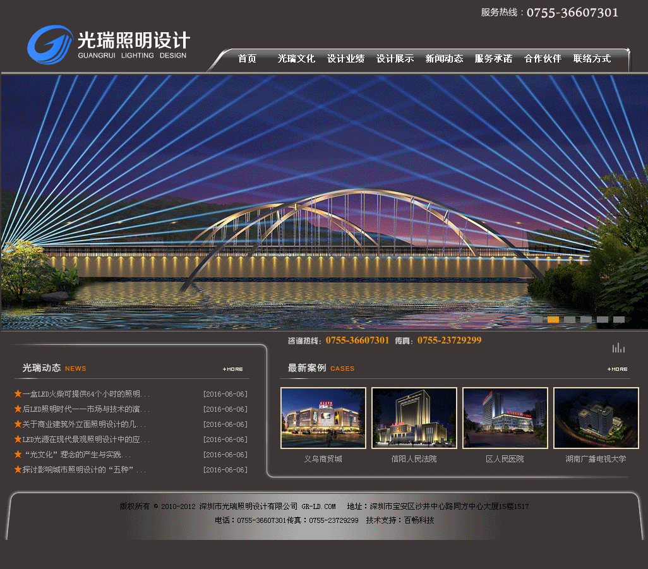Click the Guangrui Lighting Design logo
The image size is (648, 569).
(107, 45)
